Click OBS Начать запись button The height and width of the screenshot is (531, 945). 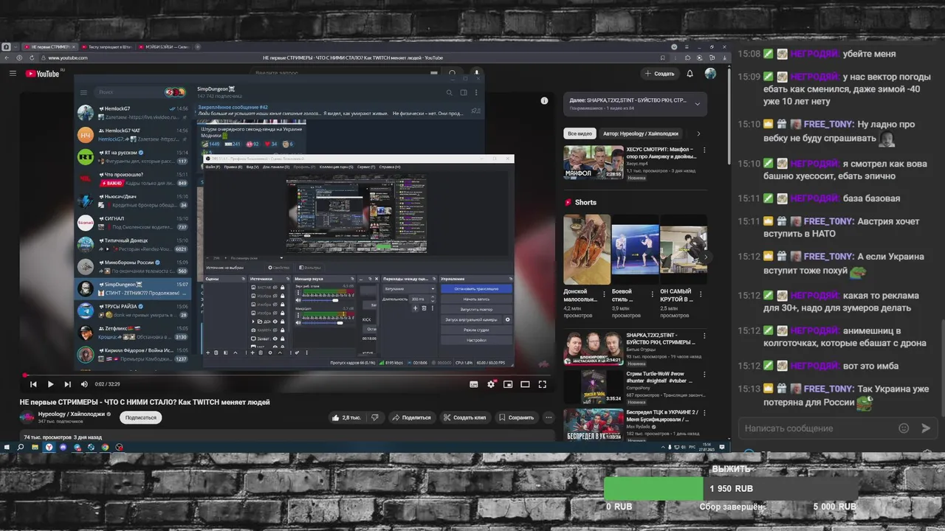[x=476, y=299]
